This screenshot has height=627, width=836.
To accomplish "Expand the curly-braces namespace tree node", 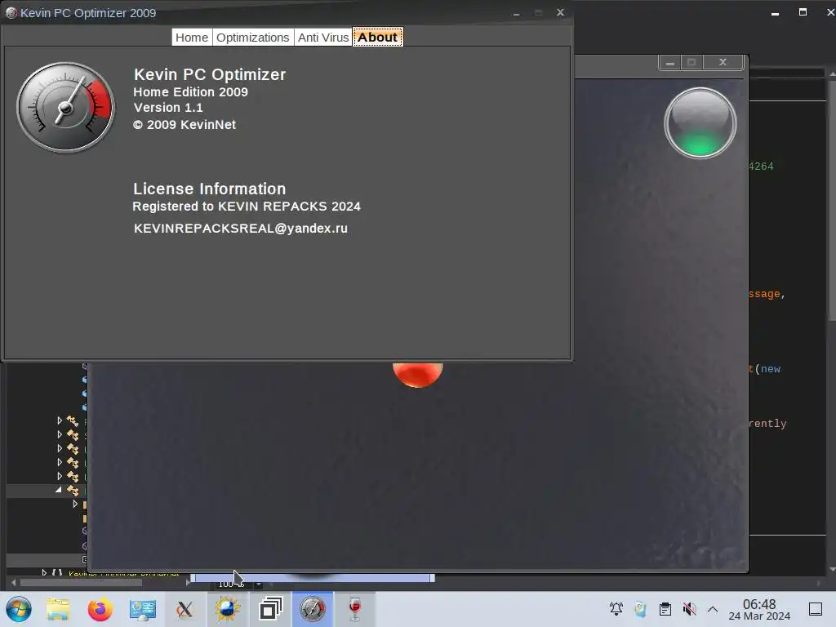I will (x=44, y=572).
